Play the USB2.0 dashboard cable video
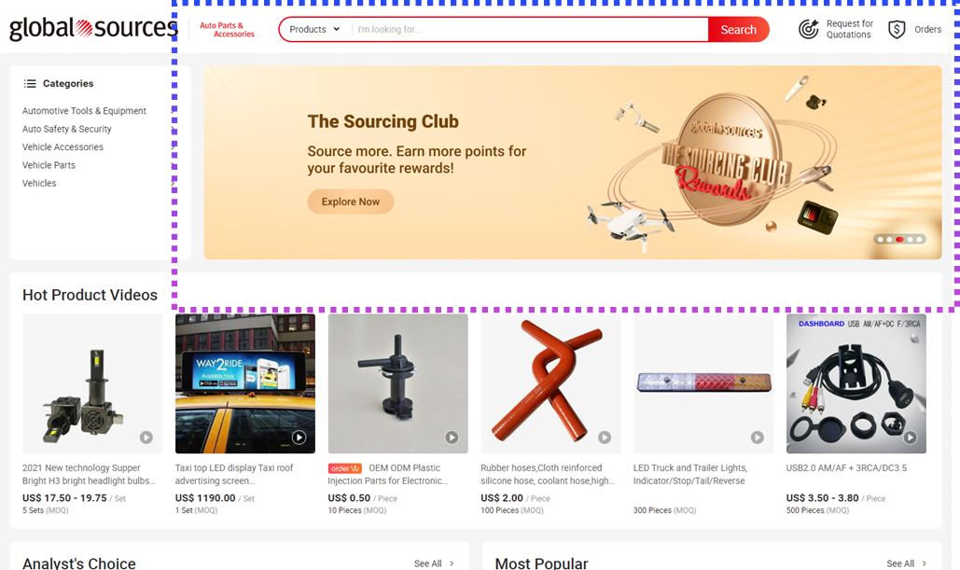Viewport: 960px width, 570px height. [911, 438]
